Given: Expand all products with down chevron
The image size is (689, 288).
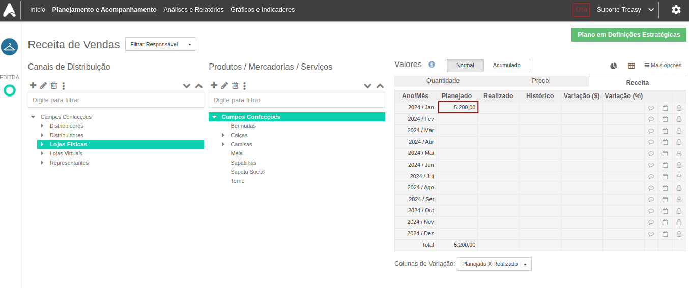Looking at the screenshot, I should 368,86.
